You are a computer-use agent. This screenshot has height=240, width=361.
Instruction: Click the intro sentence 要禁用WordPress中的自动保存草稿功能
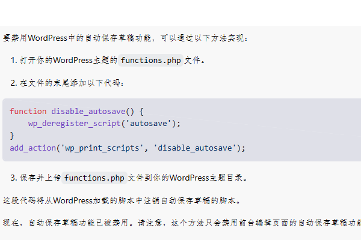coord(77,38)
